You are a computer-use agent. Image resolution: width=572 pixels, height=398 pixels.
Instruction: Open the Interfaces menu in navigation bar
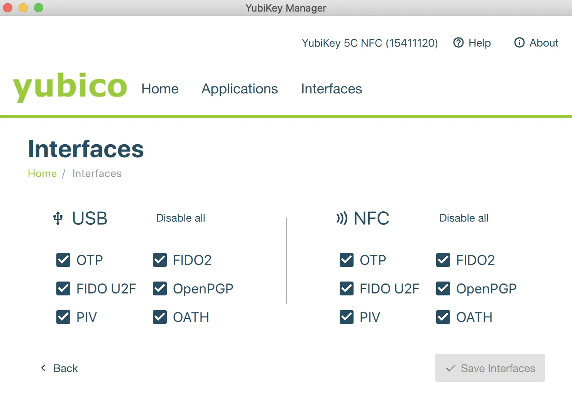pos(332,89)
